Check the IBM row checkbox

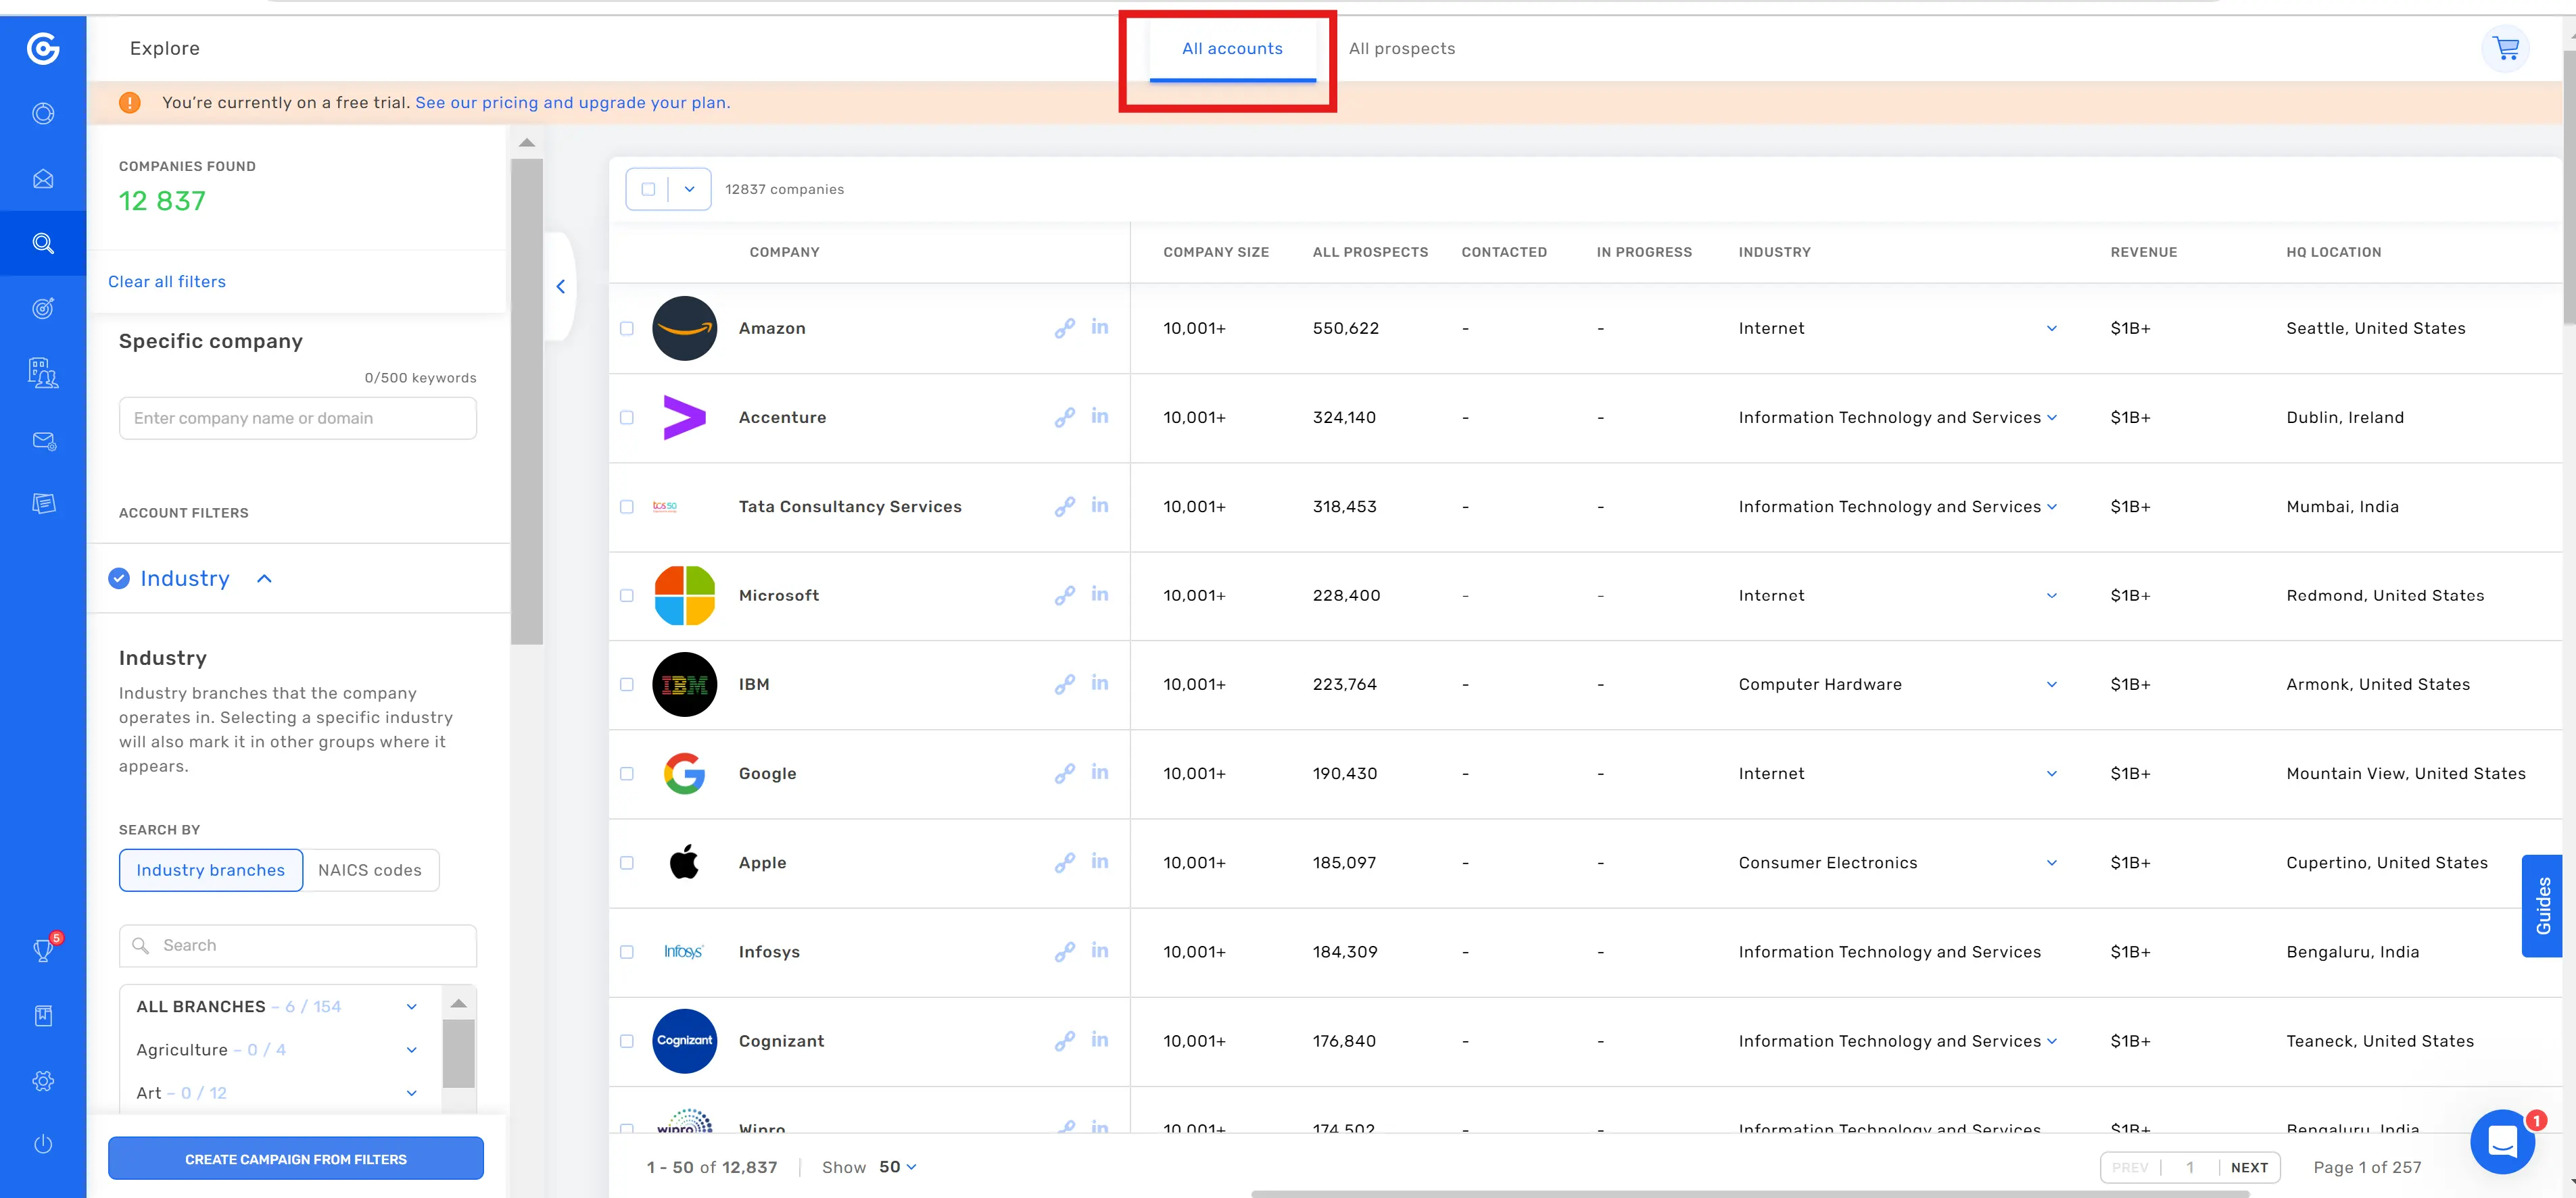point(627,684)
